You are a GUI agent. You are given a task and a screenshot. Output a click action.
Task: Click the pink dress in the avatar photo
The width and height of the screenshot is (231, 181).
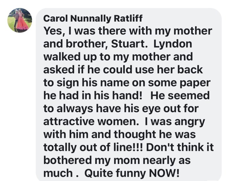(22, 23)
